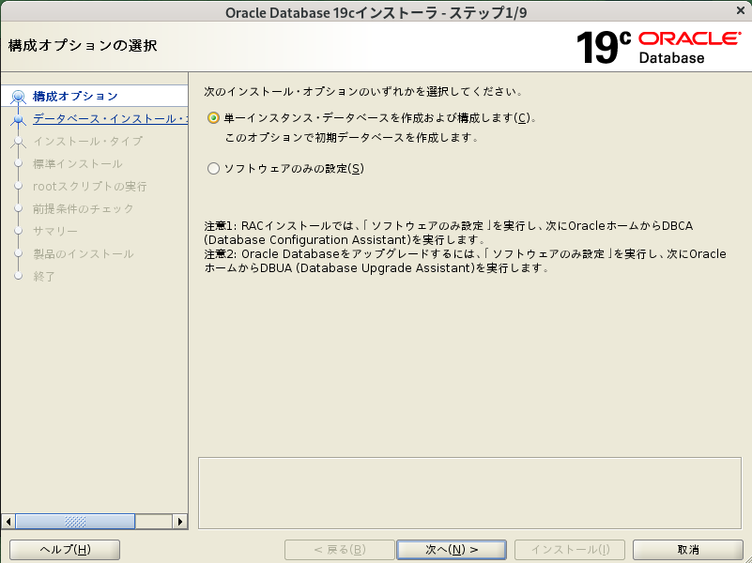
Task: Click 終了 step label
Action: (x=43, y=277)
